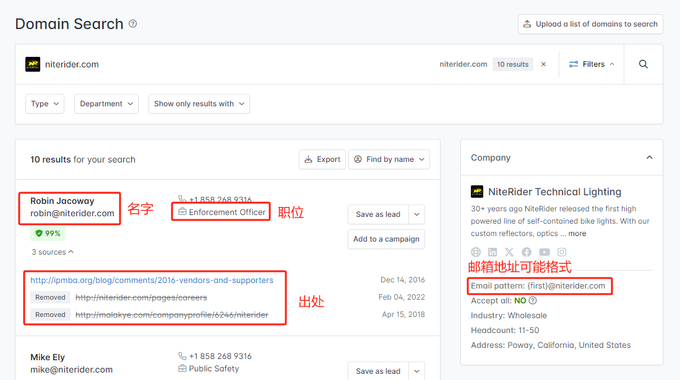
Task: Open NiteRider's LinkedIn icon
Action: point(493,251)
